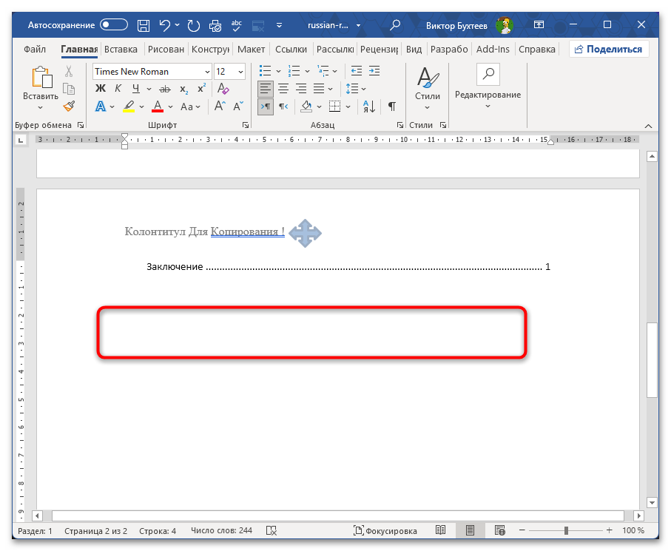Viewport: 671px width, 551px height.
Task: Click the Поделиться button
Action: click(x=609, y=50)
